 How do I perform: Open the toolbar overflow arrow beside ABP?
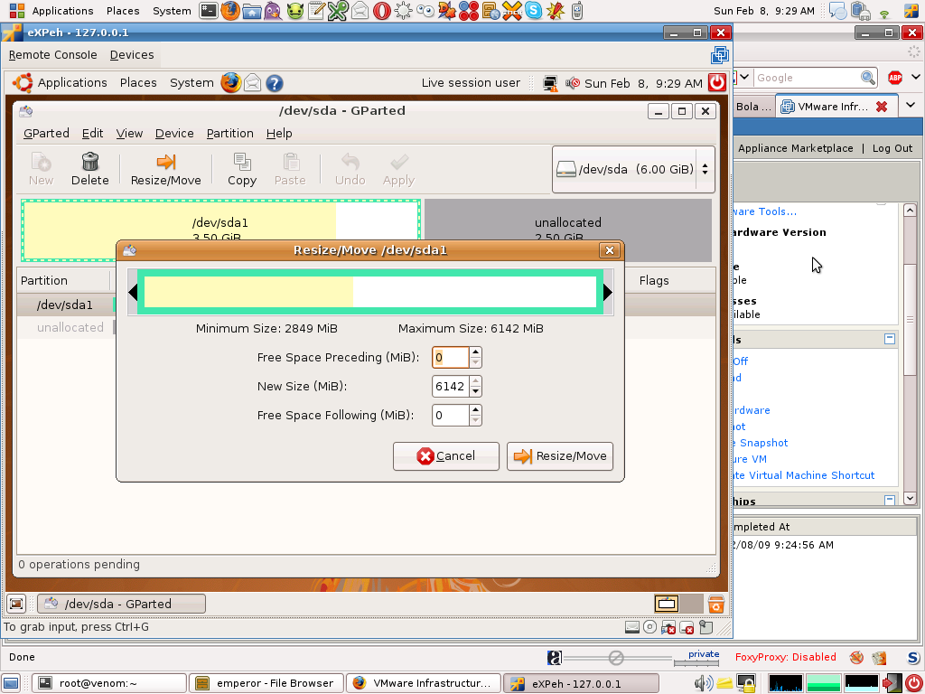[916, 77]
